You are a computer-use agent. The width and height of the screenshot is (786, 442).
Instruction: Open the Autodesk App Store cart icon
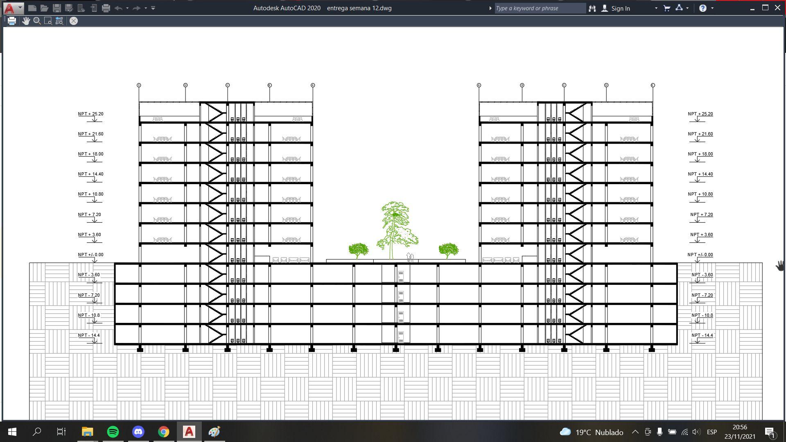pyautogui.click(x=667, y=8)
